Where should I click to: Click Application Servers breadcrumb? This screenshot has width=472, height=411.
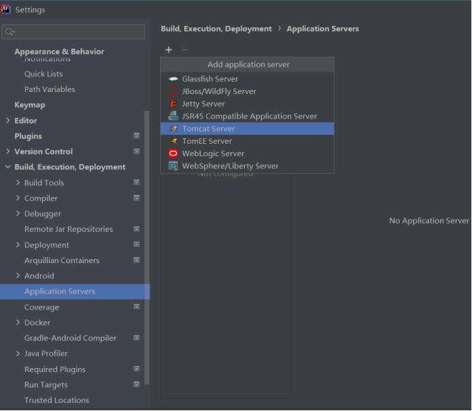323,29
